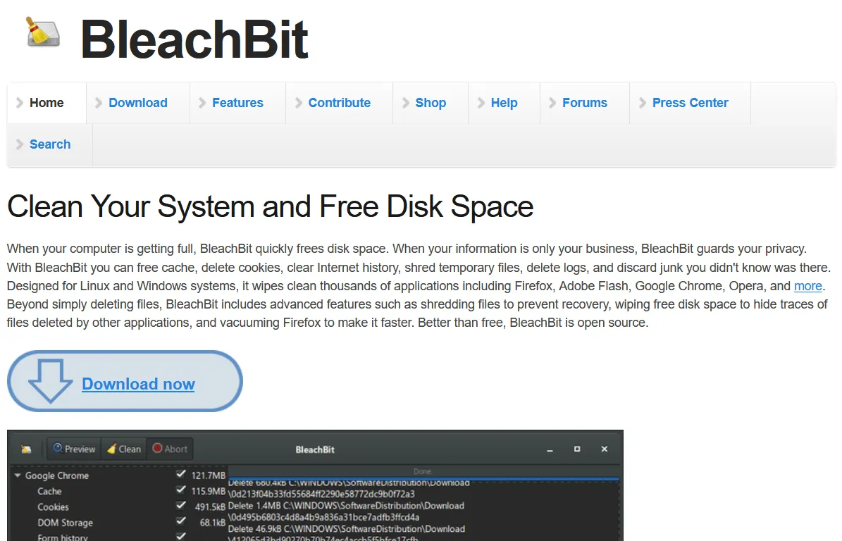Toggle the Cookies checkbox for Google Chrome
This screenshot has height=541, width=842.
point(181,506)
